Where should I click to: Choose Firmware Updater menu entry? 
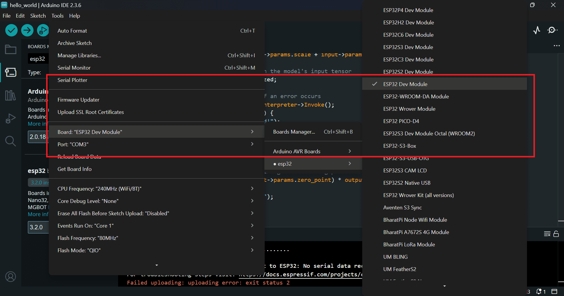coord(157,100)
